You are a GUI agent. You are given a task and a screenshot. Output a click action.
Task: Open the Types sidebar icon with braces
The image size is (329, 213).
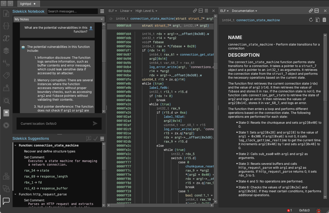pyautogui.click(x=6, y=26)
